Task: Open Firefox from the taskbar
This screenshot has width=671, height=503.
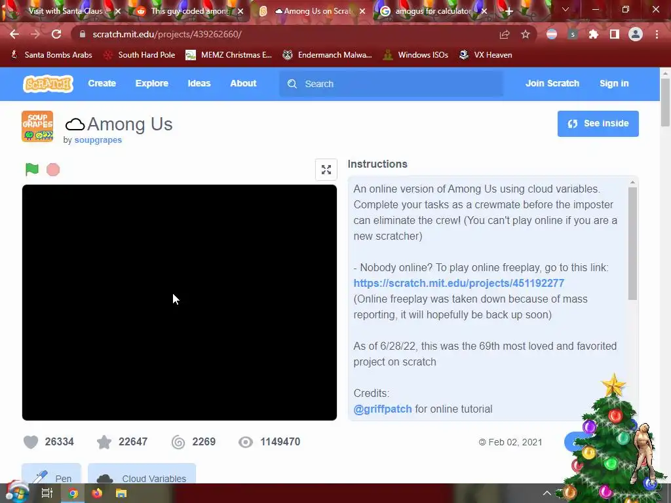Action: 97,493
